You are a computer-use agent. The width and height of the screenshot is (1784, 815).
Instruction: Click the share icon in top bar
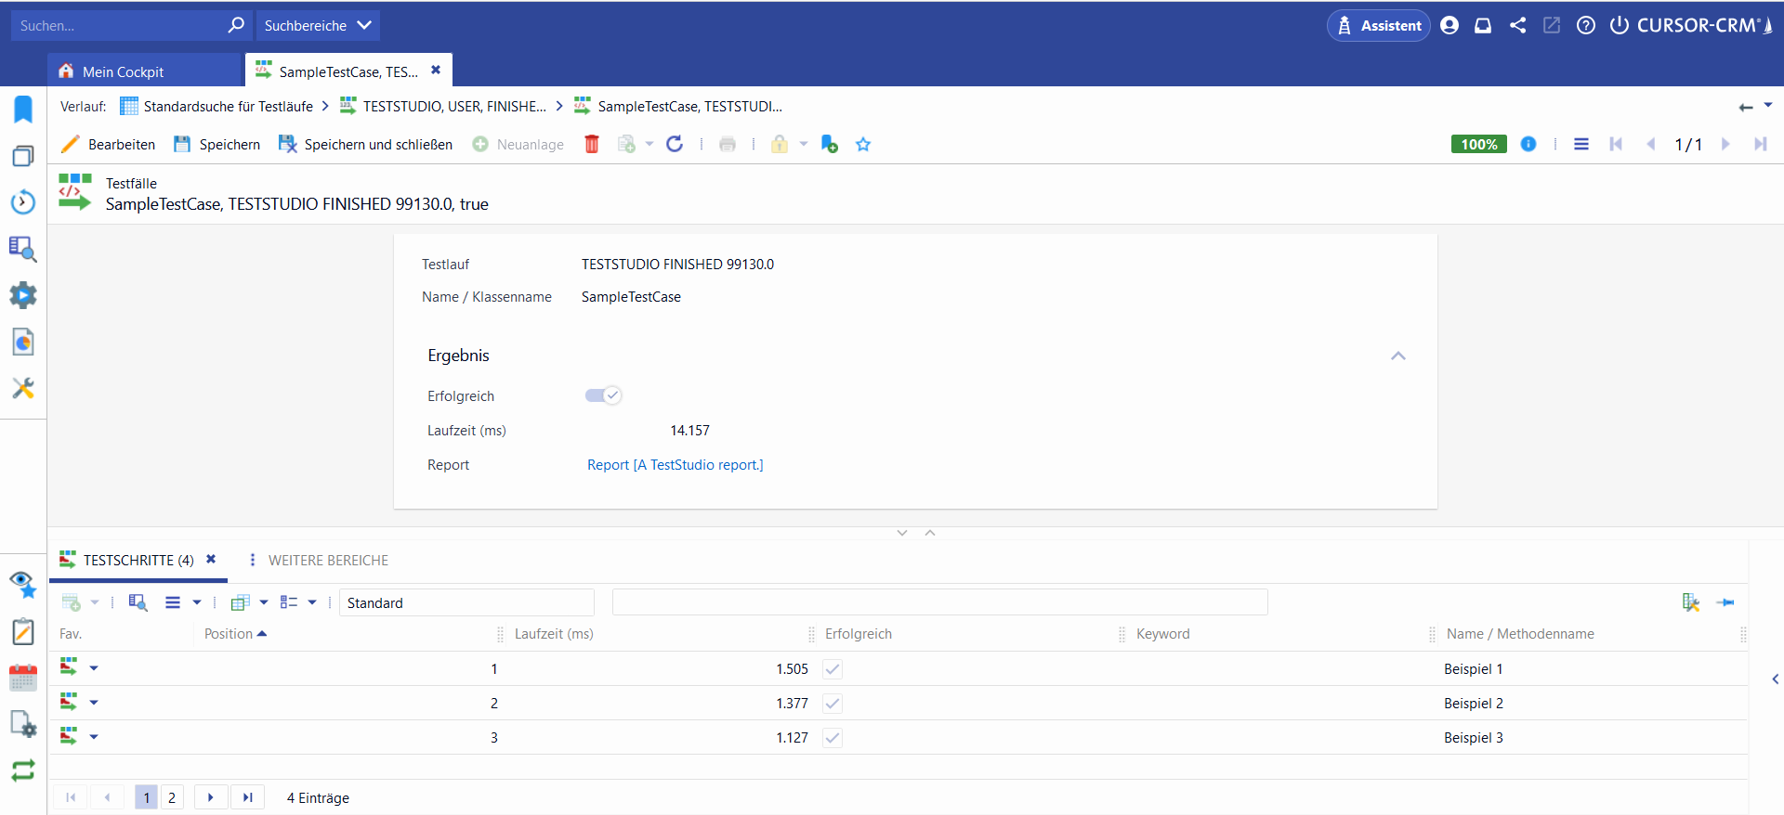click(x=1517, y=25)
